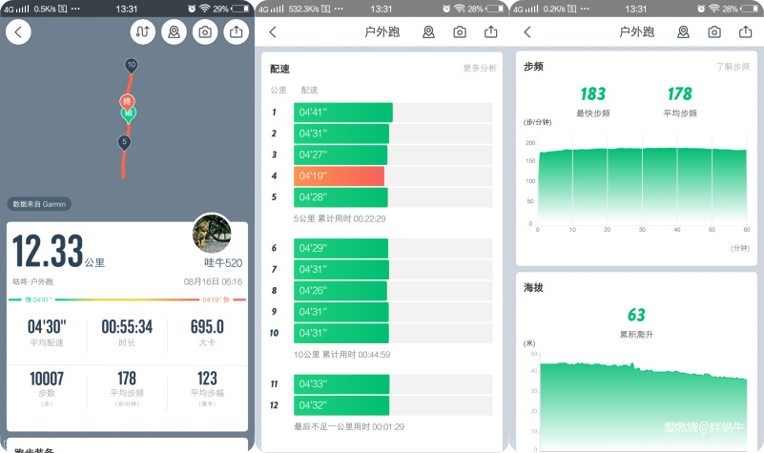Tap the badge icon on the 步频 screen
This screenshot has width=764, height=453.
coord(683,31)
